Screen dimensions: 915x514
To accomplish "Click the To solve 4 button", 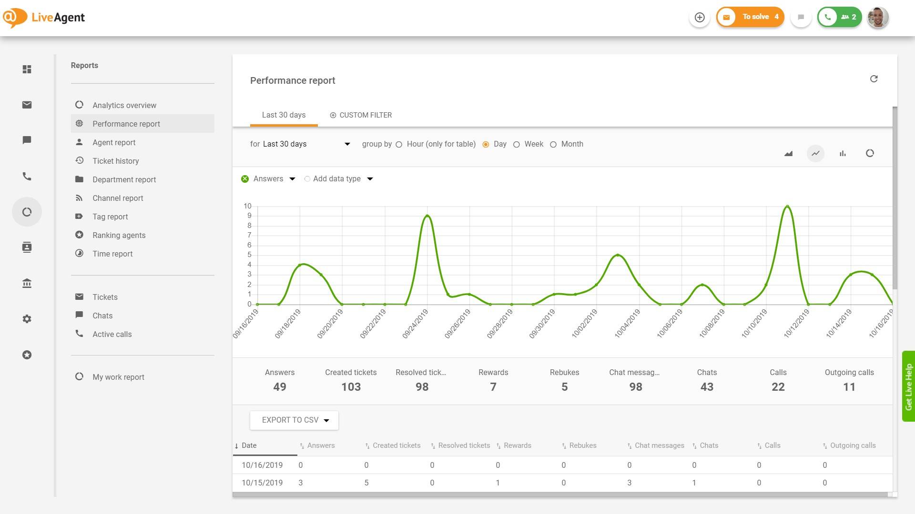I will coord(750,17).
